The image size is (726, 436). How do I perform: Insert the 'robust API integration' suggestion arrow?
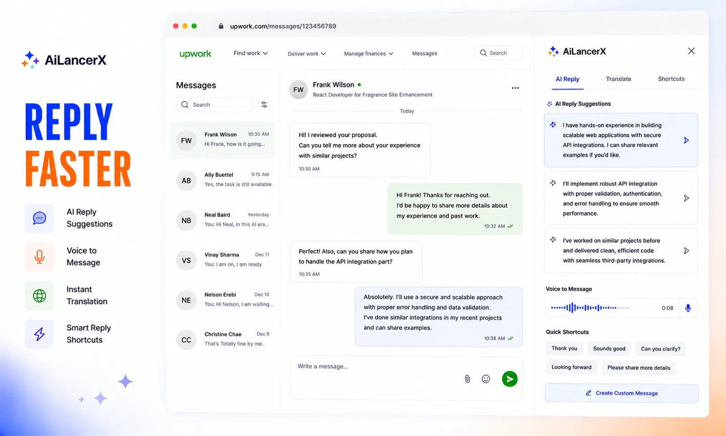tap(686, 198)
